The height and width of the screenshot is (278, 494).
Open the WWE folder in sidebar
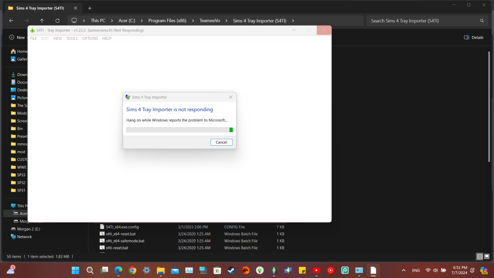19,167
